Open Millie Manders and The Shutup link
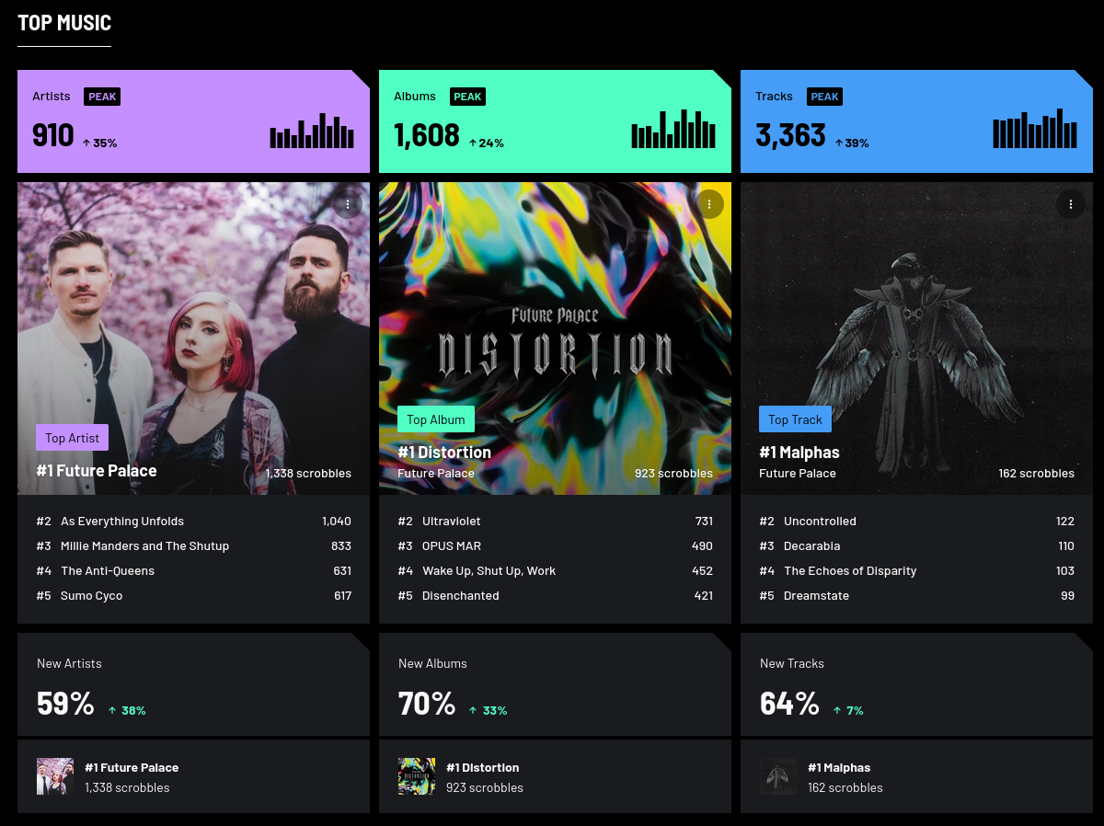Image resolution: width=1104 pixels, height=826 pixels. coord(144,545)
